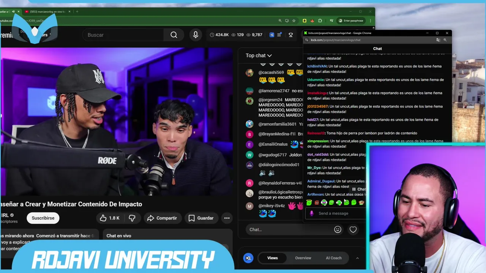
Task: Click username IchBinIVAN in Kick chat
Action: 317,66
